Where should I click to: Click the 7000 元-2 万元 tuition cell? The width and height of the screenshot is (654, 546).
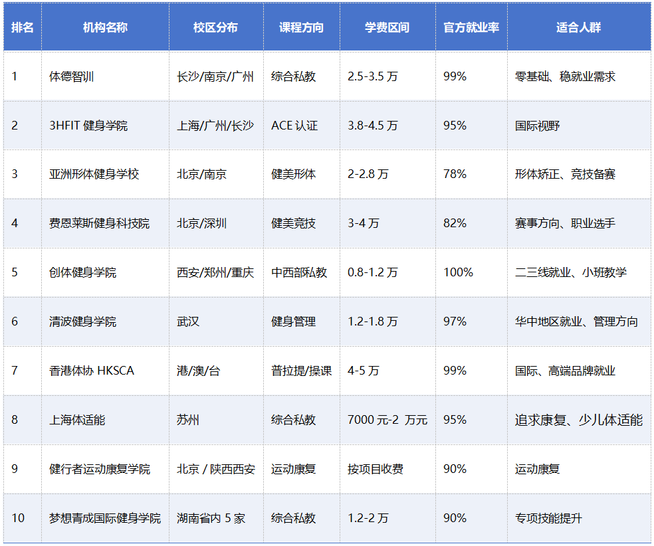click(x=387, y=420)
